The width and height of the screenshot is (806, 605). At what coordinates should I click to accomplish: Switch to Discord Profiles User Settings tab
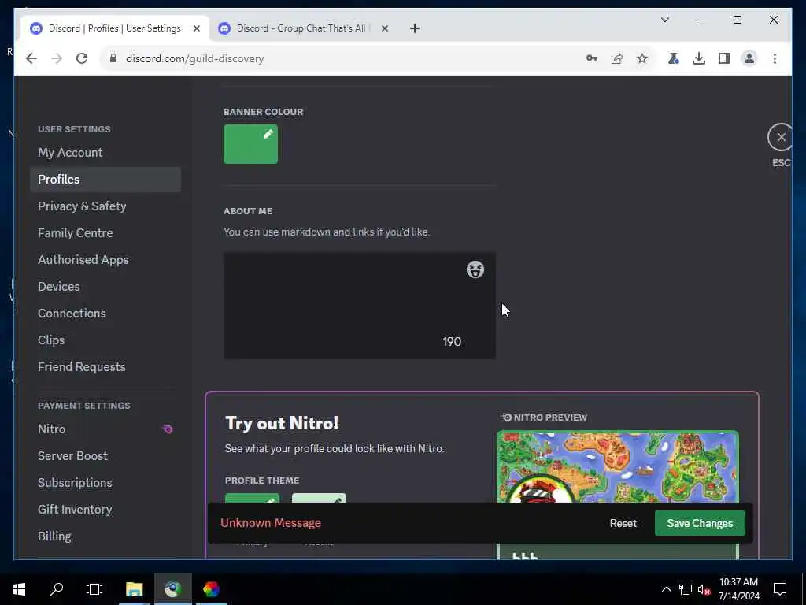[x=114, y=28]
